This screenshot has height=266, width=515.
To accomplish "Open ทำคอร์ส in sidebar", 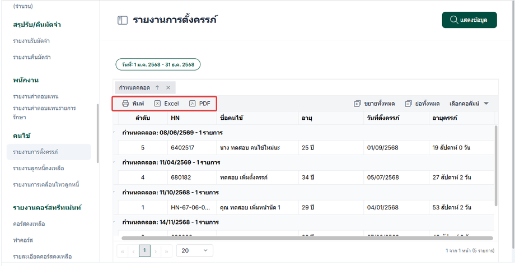I will tap(24, 240).
